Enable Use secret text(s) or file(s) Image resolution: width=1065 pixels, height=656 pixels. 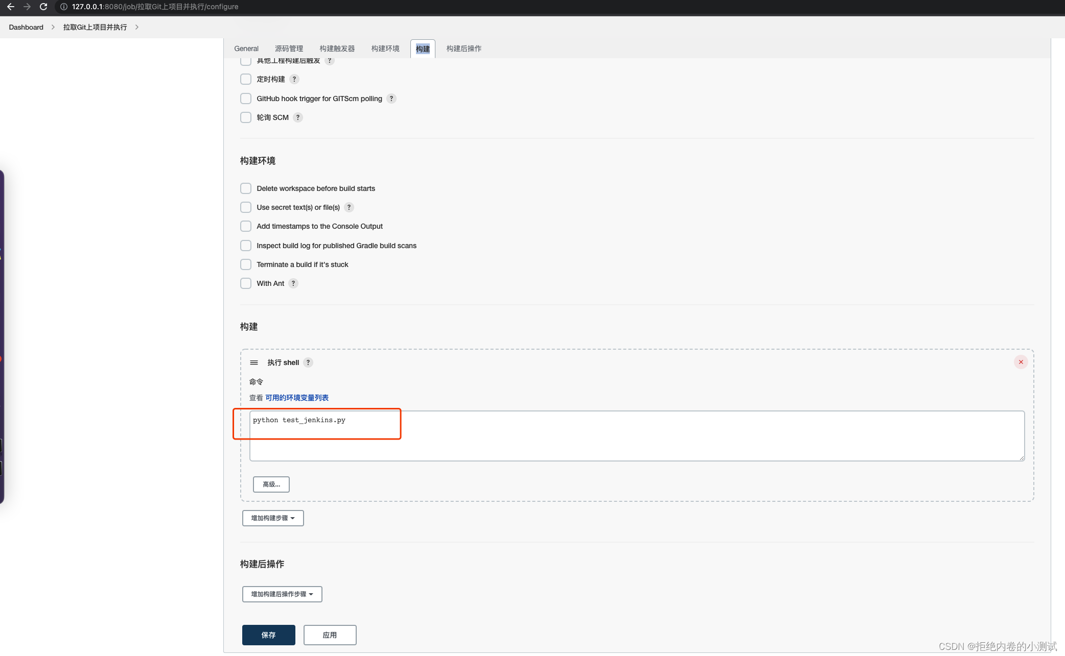[x=246, y=207]
